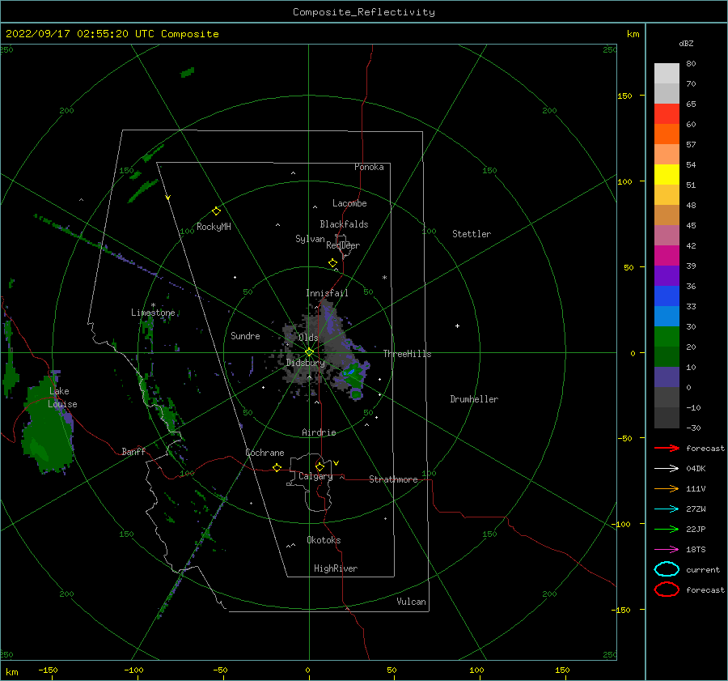
Task: Click the Composite_Reflectivity title
Action: [364, 12]
